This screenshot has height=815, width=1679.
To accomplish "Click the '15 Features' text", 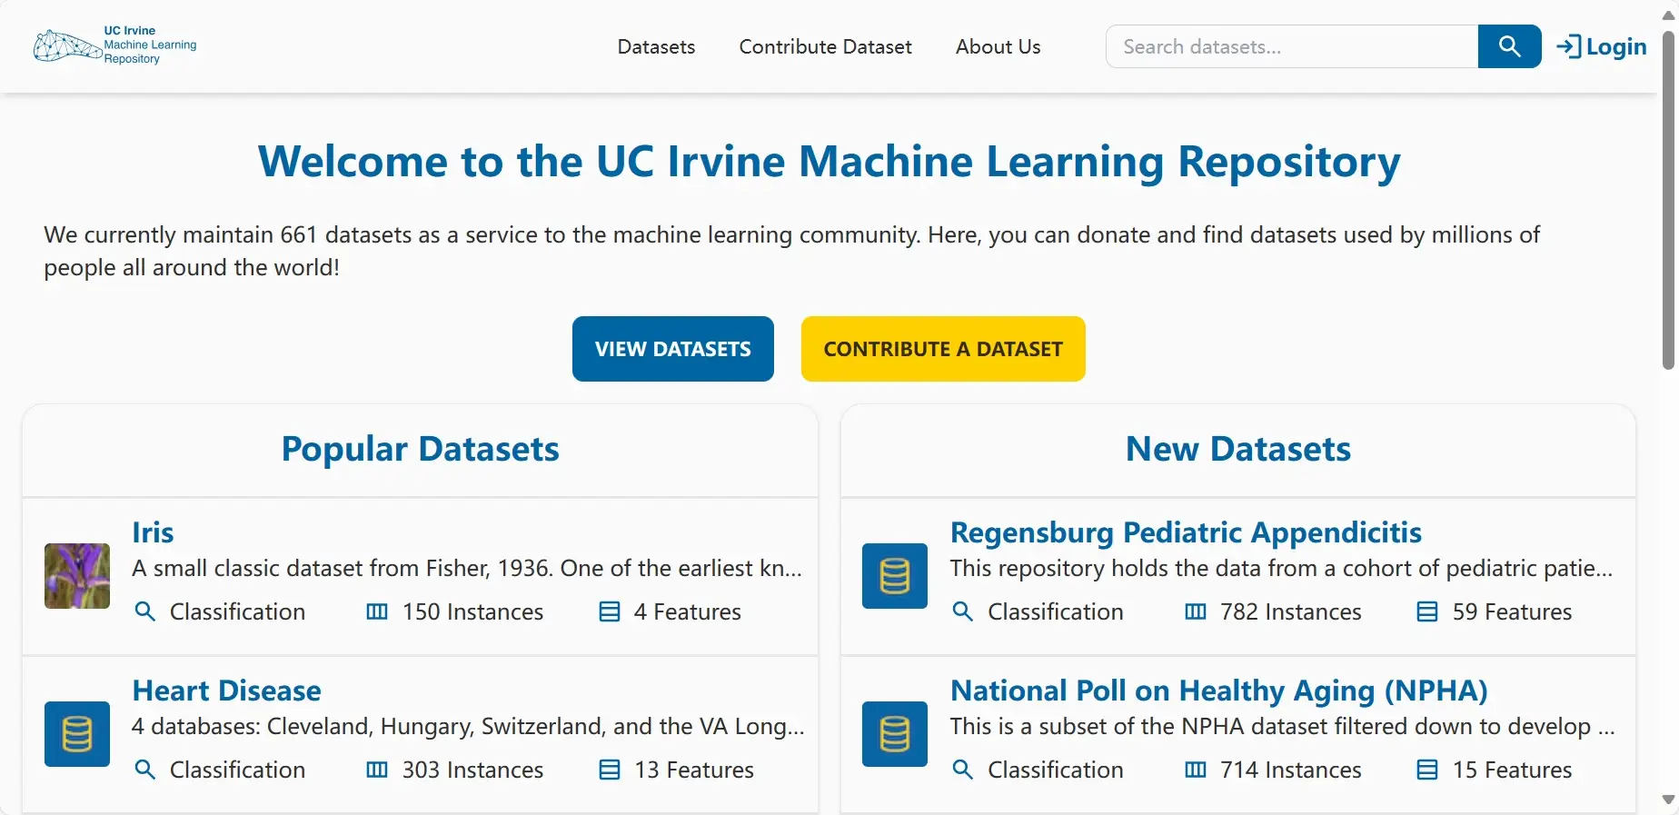I will pyautogui.click(x=1512, y=770).
